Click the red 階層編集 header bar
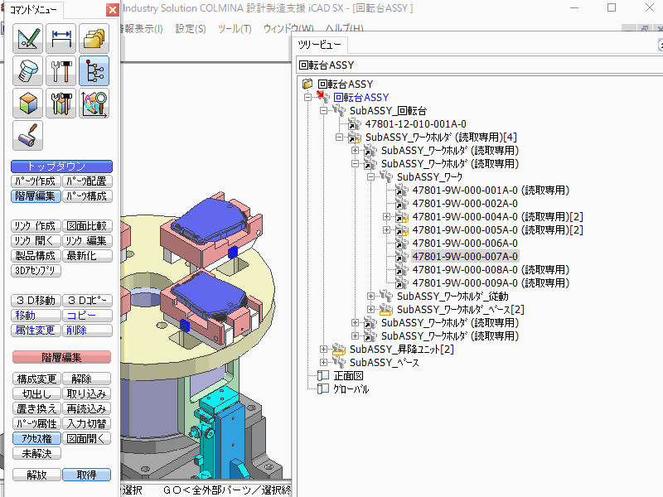The height and width of the screenshot is (497, 663). (61, 357)
